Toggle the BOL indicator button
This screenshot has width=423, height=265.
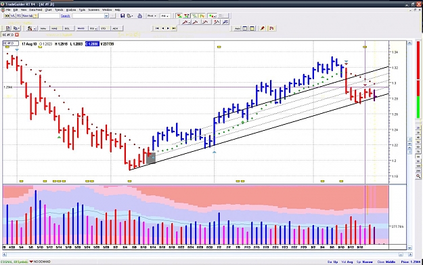tap(67, 28)
